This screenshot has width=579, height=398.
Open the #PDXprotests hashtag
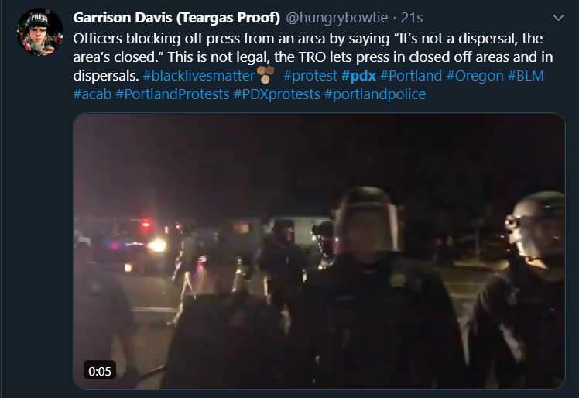(x=276, y=94)
